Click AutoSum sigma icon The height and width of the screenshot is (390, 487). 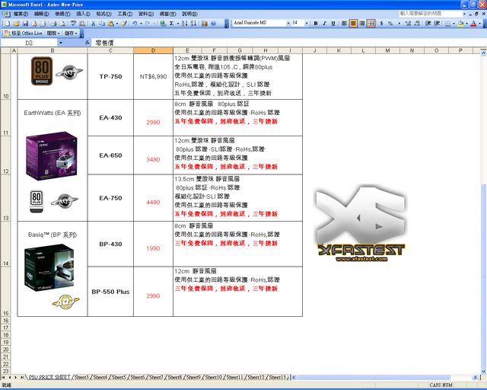[x=171, y=24]
